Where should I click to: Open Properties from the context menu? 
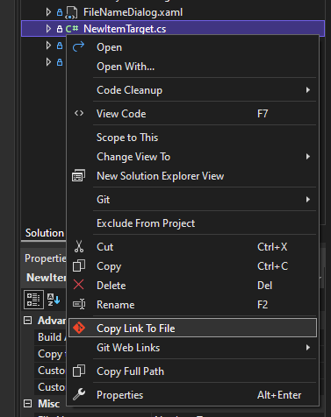(x=192, y=395)
